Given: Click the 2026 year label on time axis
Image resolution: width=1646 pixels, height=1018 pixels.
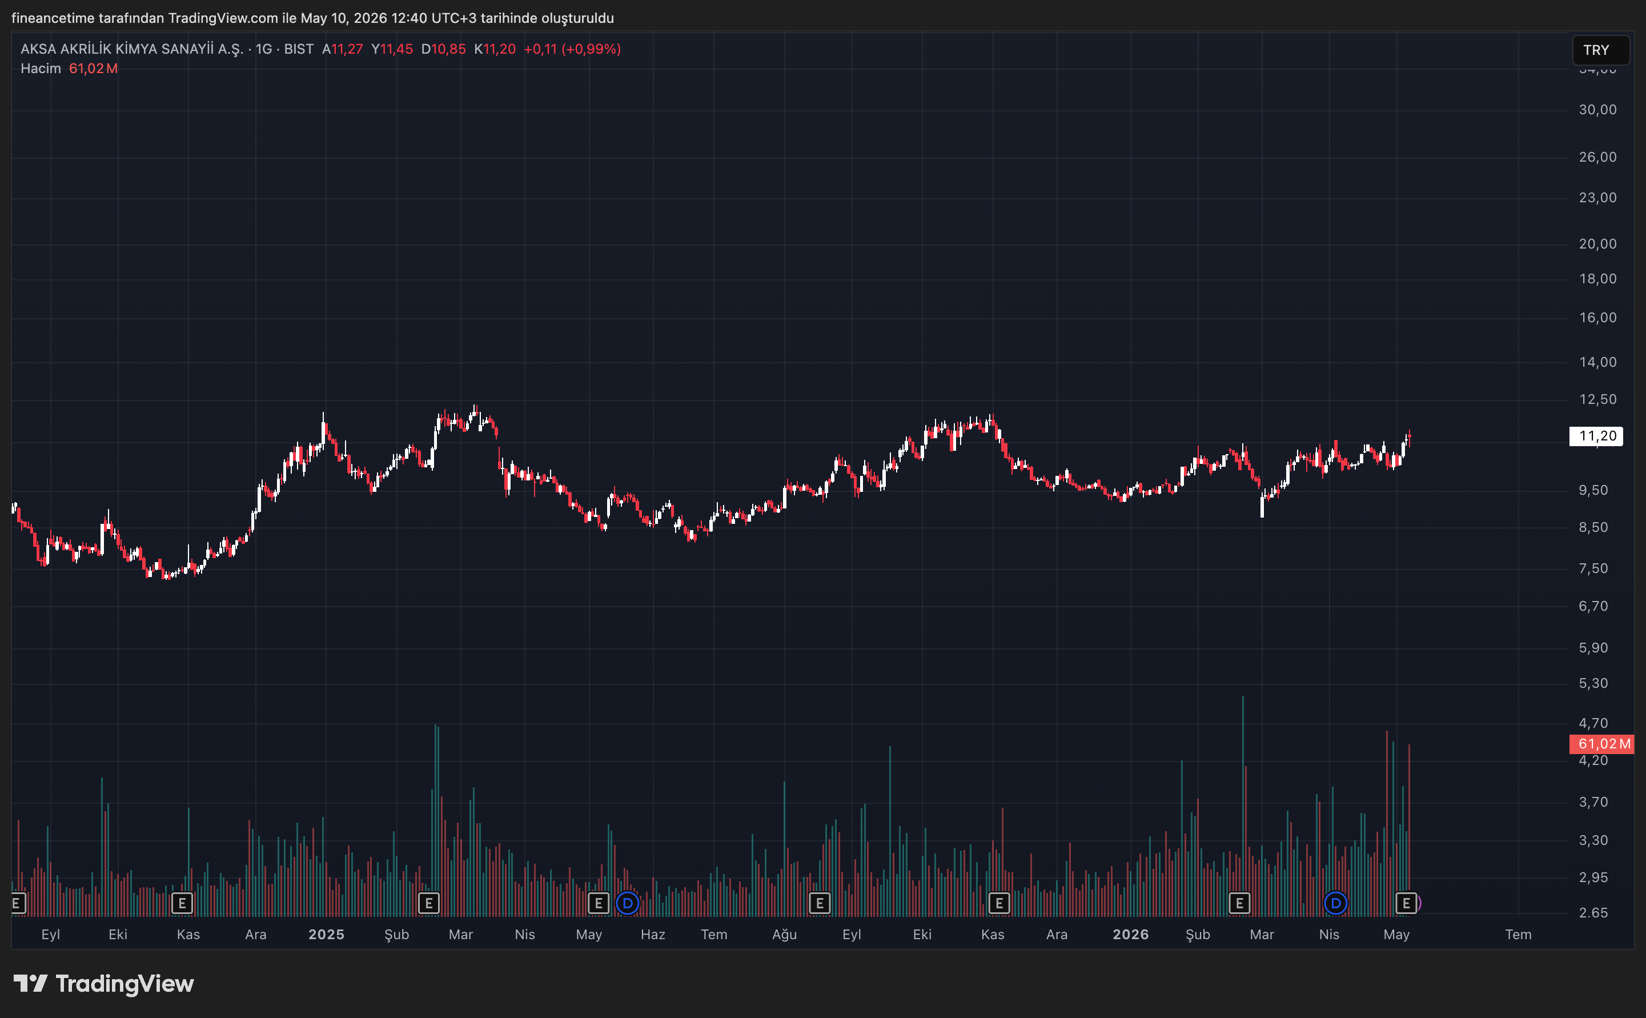Looking at the screenshot, I should click(x=1130, y=935).
